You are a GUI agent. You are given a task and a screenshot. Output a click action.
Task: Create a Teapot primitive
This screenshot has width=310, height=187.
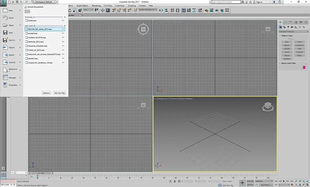[287, 56]
